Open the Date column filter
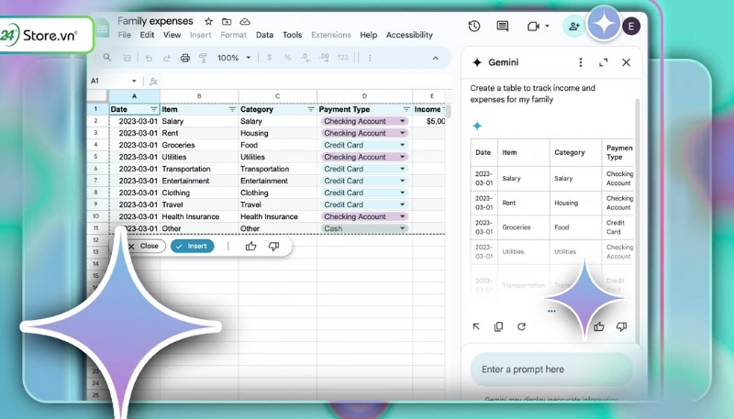The image size is (734, 419). 153,109
